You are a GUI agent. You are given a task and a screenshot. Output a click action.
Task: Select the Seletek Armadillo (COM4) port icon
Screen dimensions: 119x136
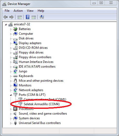(x=20, y=104)
